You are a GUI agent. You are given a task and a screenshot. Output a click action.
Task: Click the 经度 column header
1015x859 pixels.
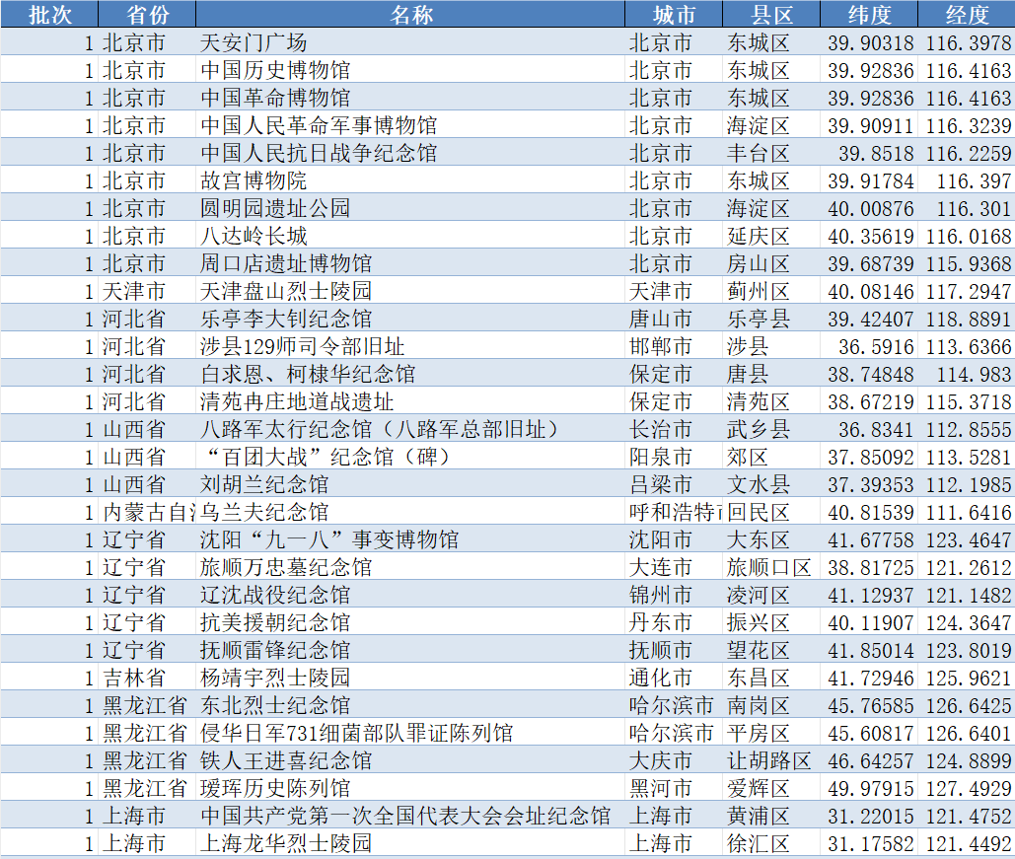click(965, 15)
